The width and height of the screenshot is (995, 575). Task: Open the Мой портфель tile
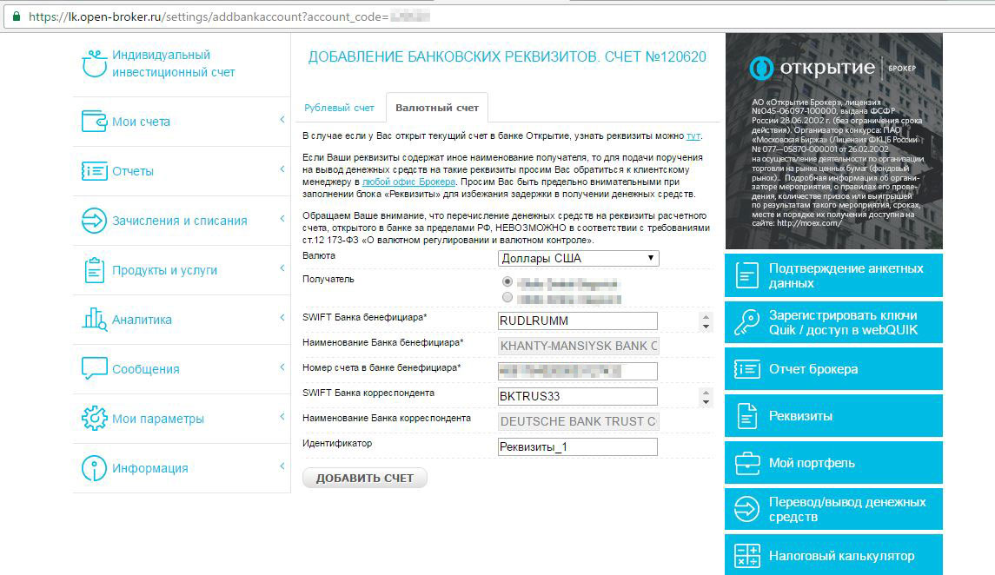coord(833,463)
